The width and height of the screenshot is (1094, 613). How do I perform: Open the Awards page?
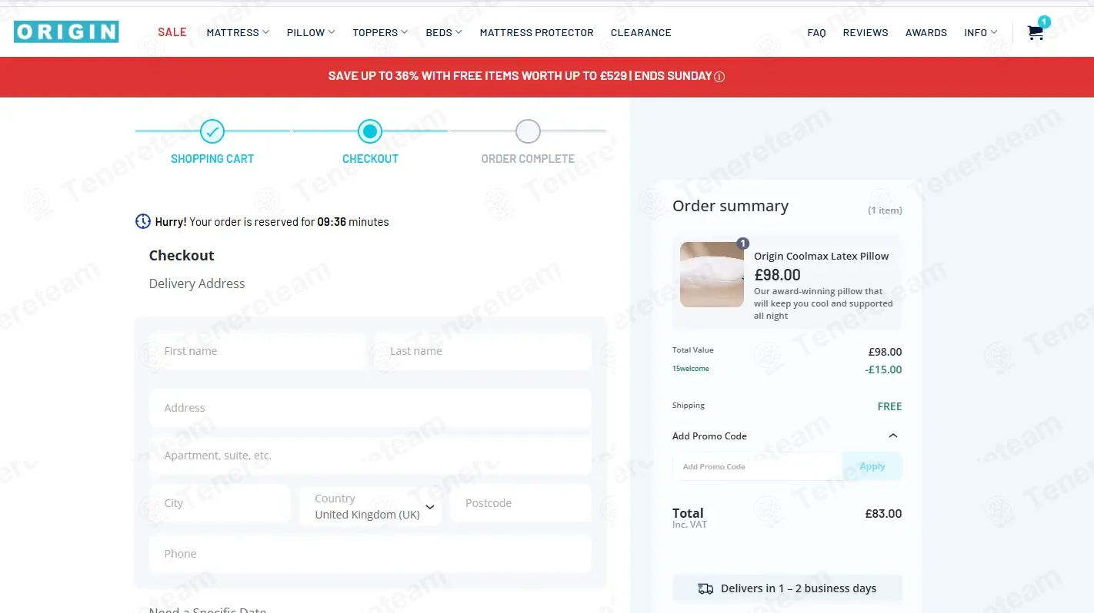pyautogui.click(x=926, y=32)
